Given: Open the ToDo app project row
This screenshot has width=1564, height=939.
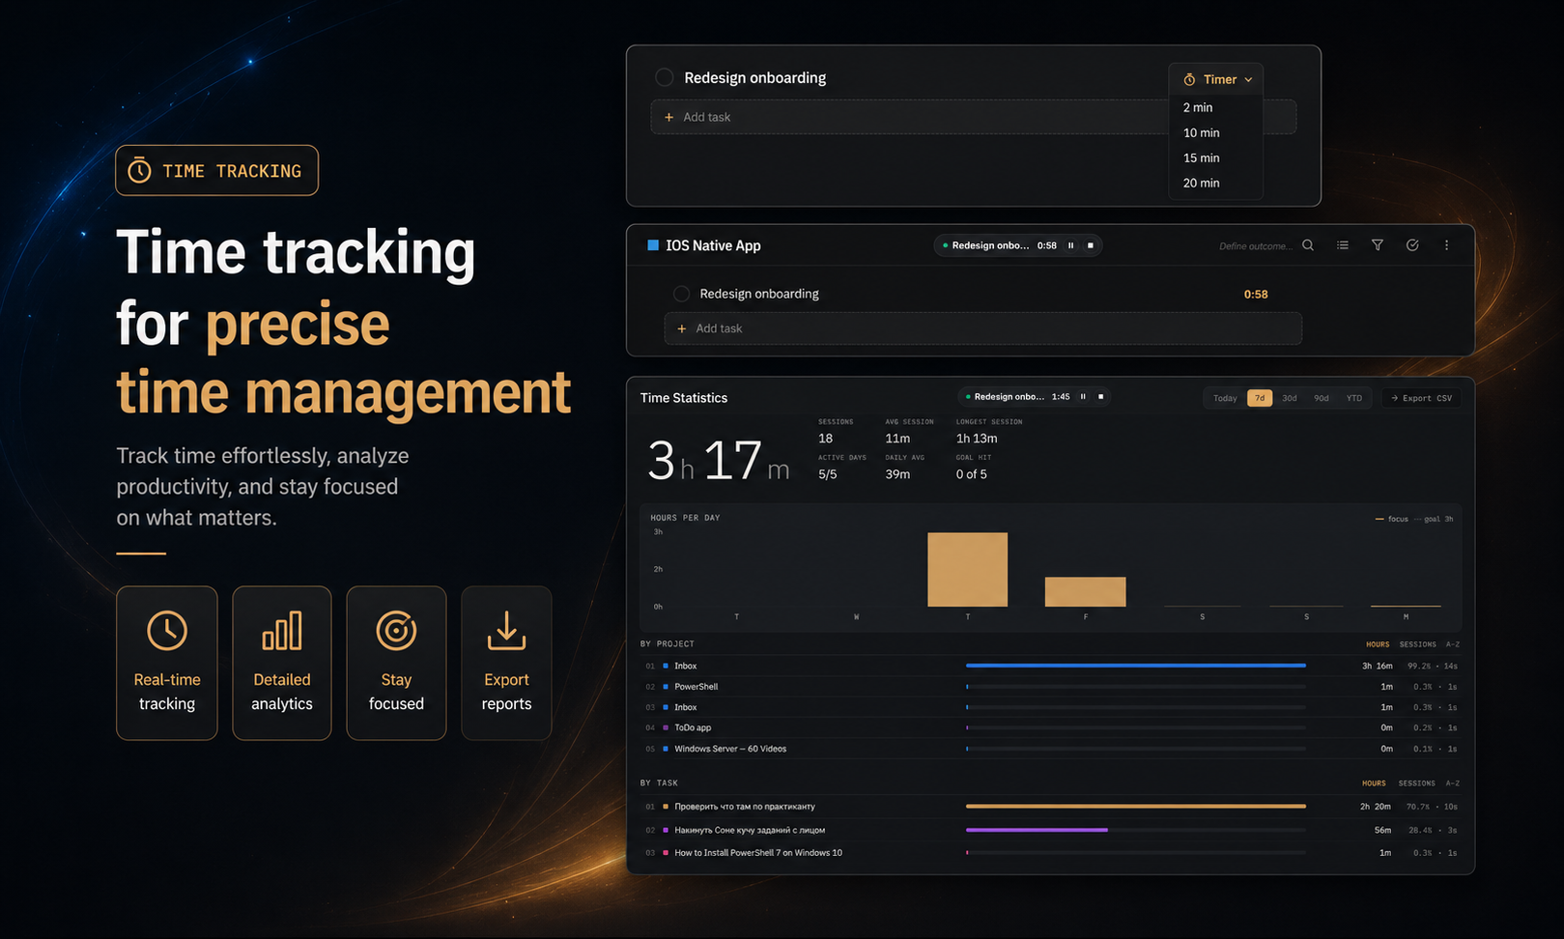Looking at the screenshot, I should [1050, 728].
